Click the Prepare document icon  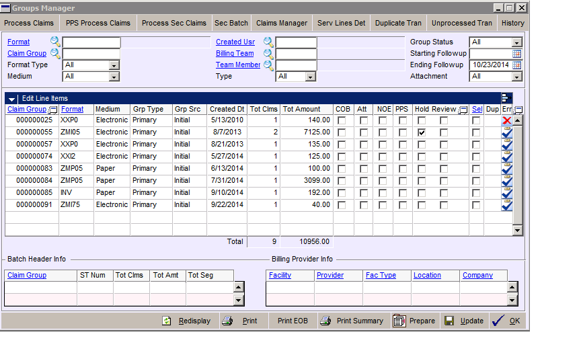(399, 321)
